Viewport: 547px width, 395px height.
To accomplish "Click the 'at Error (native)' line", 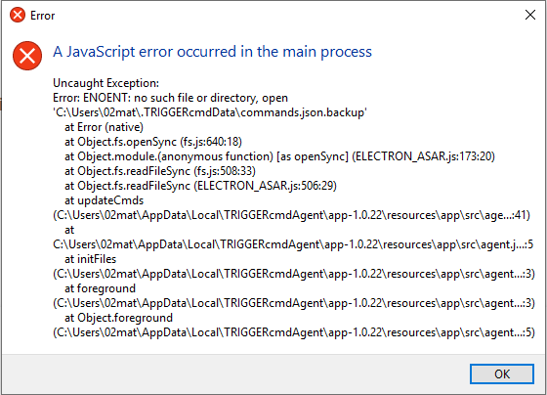I will [x=104, y=127].
